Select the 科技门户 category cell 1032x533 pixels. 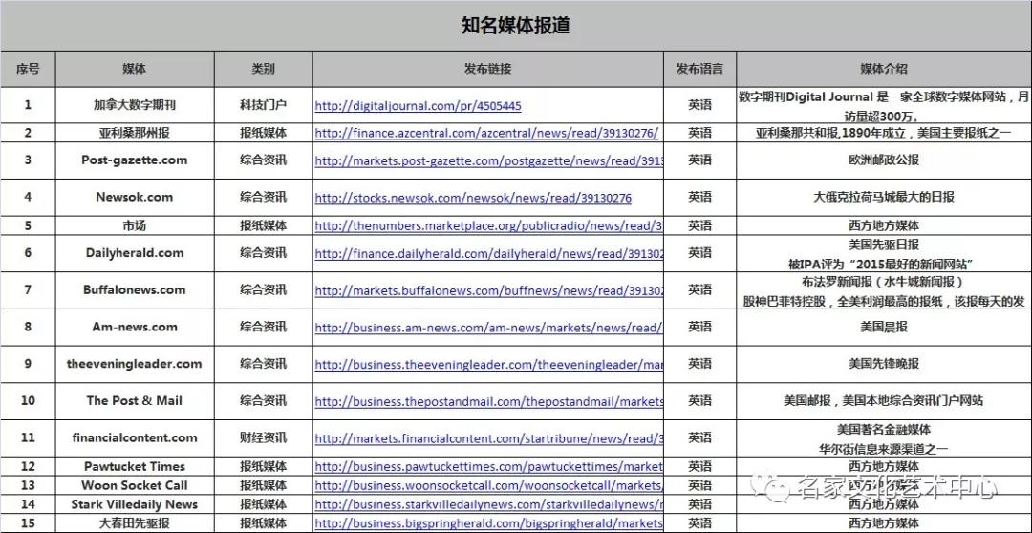(264, 105)
